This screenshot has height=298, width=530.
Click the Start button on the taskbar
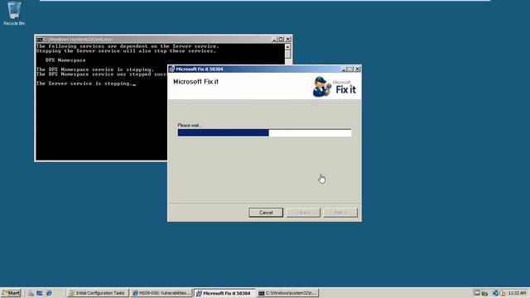[x=11, y=293]
